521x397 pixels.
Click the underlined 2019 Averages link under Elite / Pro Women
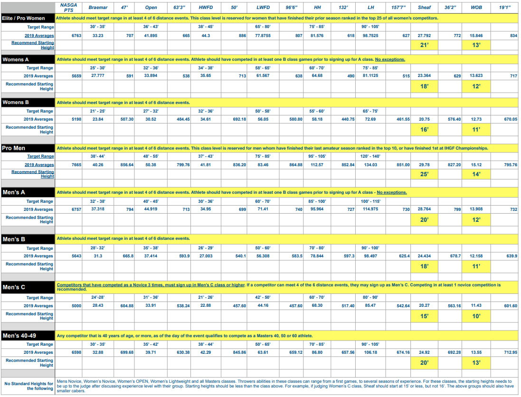point(39,36)
